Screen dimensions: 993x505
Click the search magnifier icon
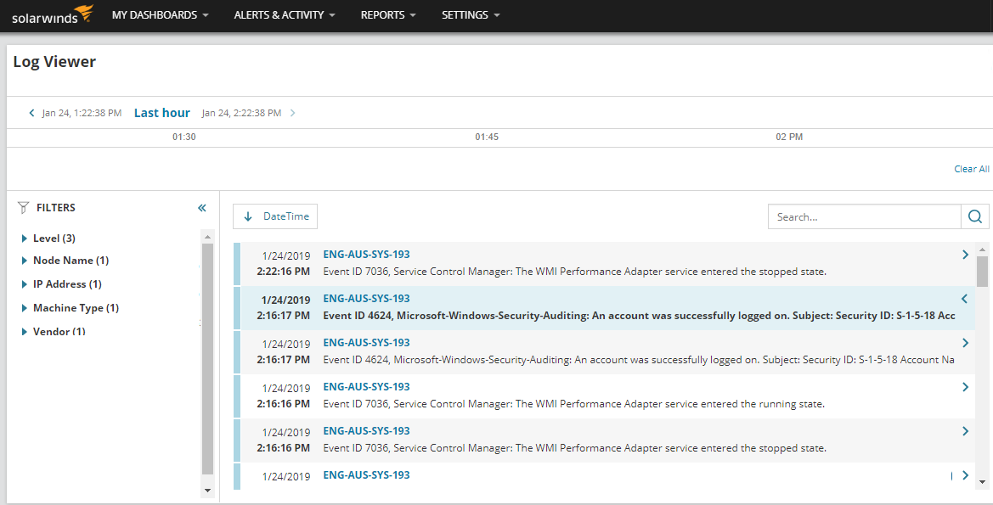point(974,216)
